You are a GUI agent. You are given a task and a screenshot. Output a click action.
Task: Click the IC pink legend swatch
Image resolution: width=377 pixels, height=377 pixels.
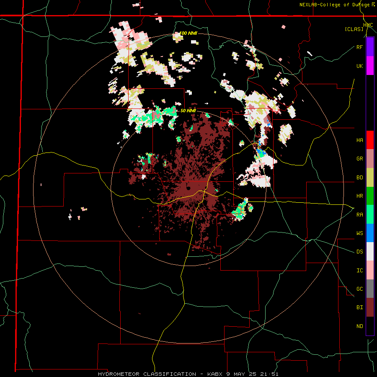tap(370, 270)
